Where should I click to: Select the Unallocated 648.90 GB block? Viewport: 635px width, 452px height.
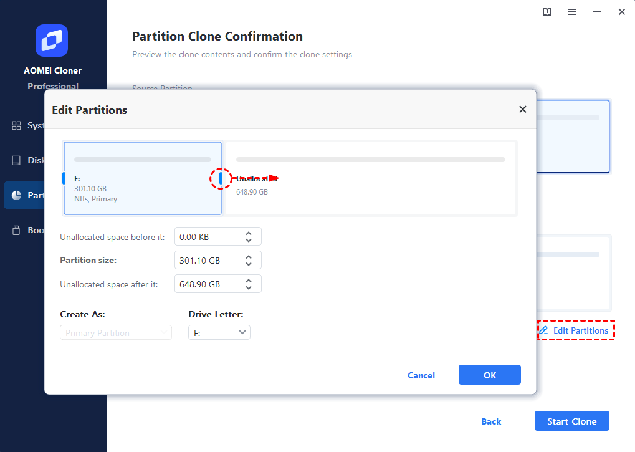click(371, 178)
